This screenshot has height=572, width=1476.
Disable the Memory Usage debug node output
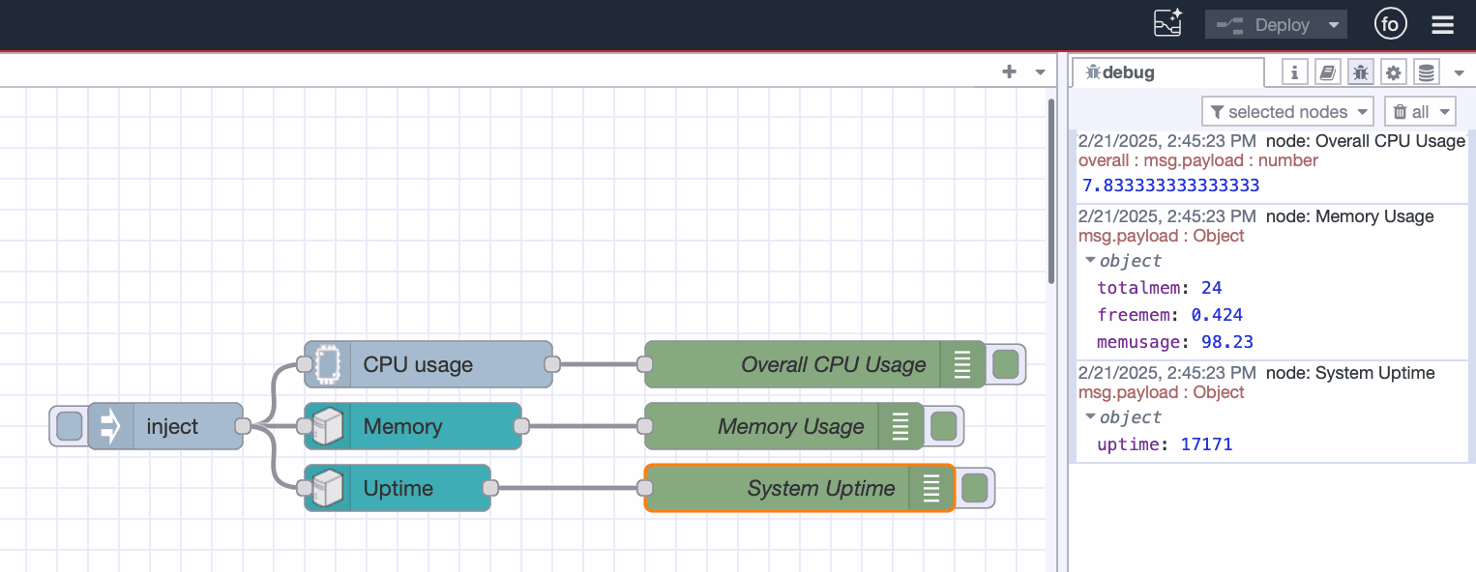(944, 426)
